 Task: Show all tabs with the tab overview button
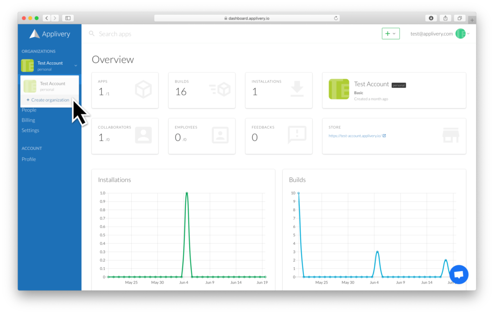[460, 18]
